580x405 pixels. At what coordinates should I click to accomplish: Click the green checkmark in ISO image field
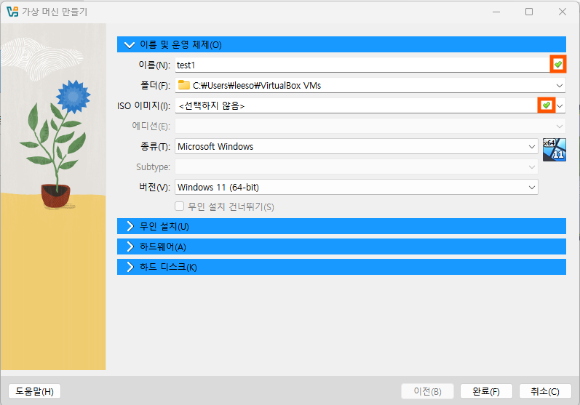point(546,105)
